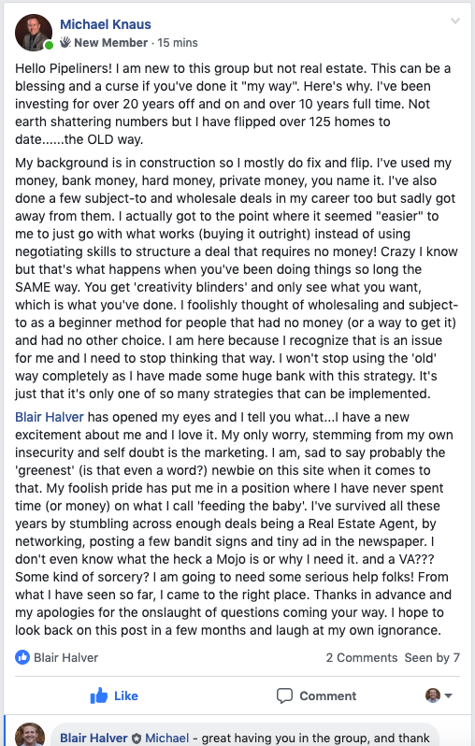Image resolution: width=475 pixels, height=746 pixels.
Task: View who reacted: Blair Halver
Action: 65,657
